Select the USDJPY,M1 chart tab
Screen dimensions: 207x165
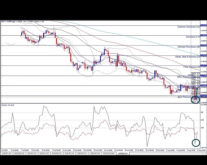click(x=32, y=153)
